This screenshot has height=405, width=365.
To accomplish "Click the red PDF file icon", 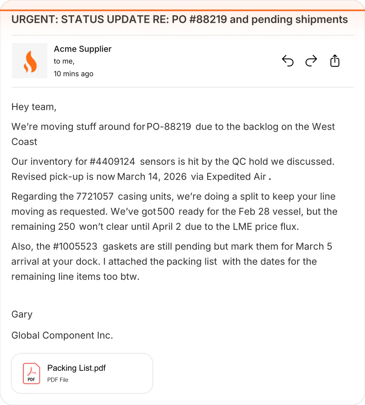I will pyautogui.click(x=31, y=374).
